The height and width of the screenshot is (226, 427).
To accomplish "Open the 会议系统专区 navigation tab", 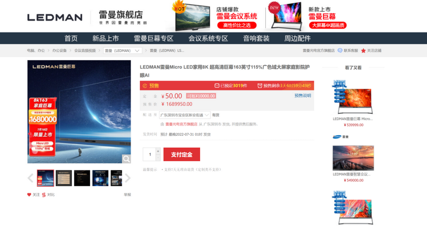I will tap(208, 38).
